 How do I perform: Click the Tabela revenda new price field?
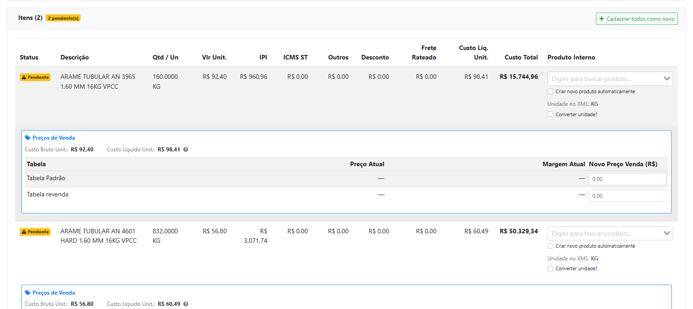point(627,196)
